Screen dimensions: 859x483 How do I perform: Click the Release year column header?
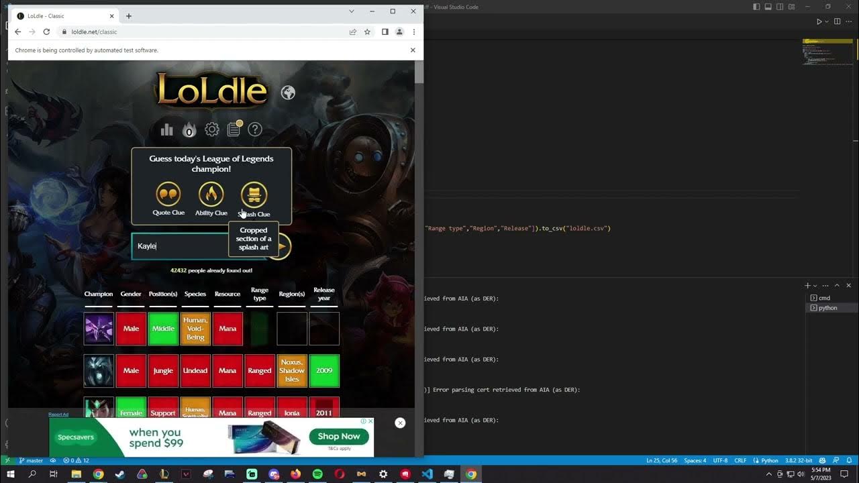click(324, 294)
